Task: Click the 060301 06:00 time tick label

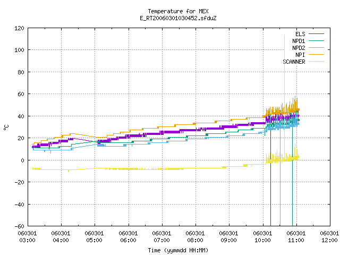Action: pos(128,237)
